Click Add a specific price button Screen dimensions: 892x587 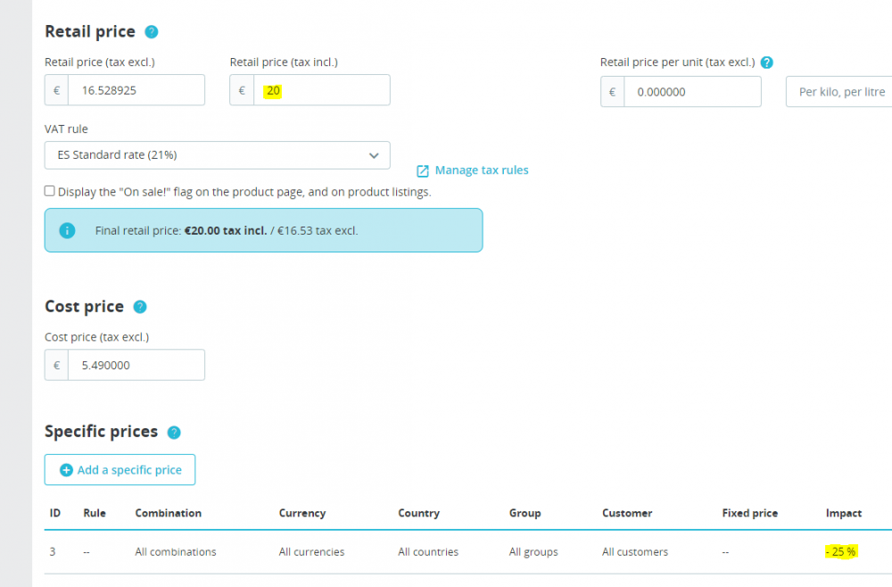pos(120,470)
